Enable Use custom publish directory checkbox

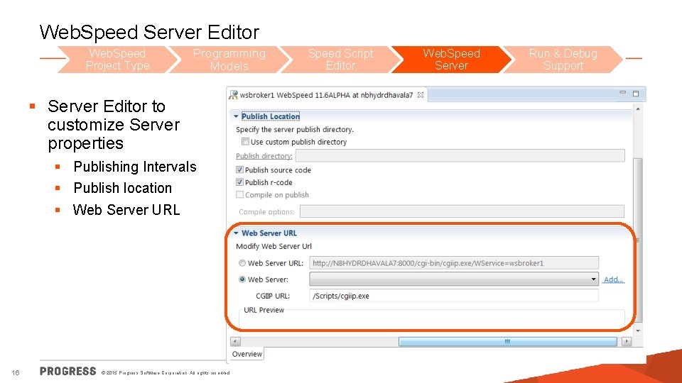click(245, 142)
